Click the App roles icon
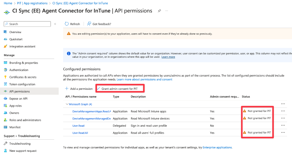The width and height of the screenshot is (292, 154). tap(5, 106)
